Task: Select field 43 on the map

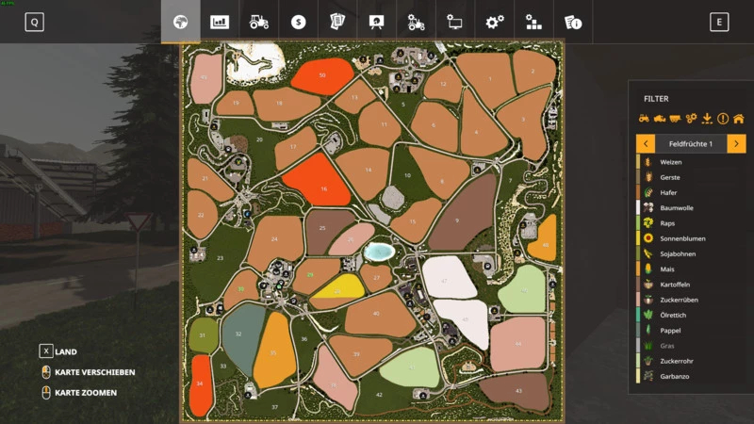Action: [x=515, y=391]
